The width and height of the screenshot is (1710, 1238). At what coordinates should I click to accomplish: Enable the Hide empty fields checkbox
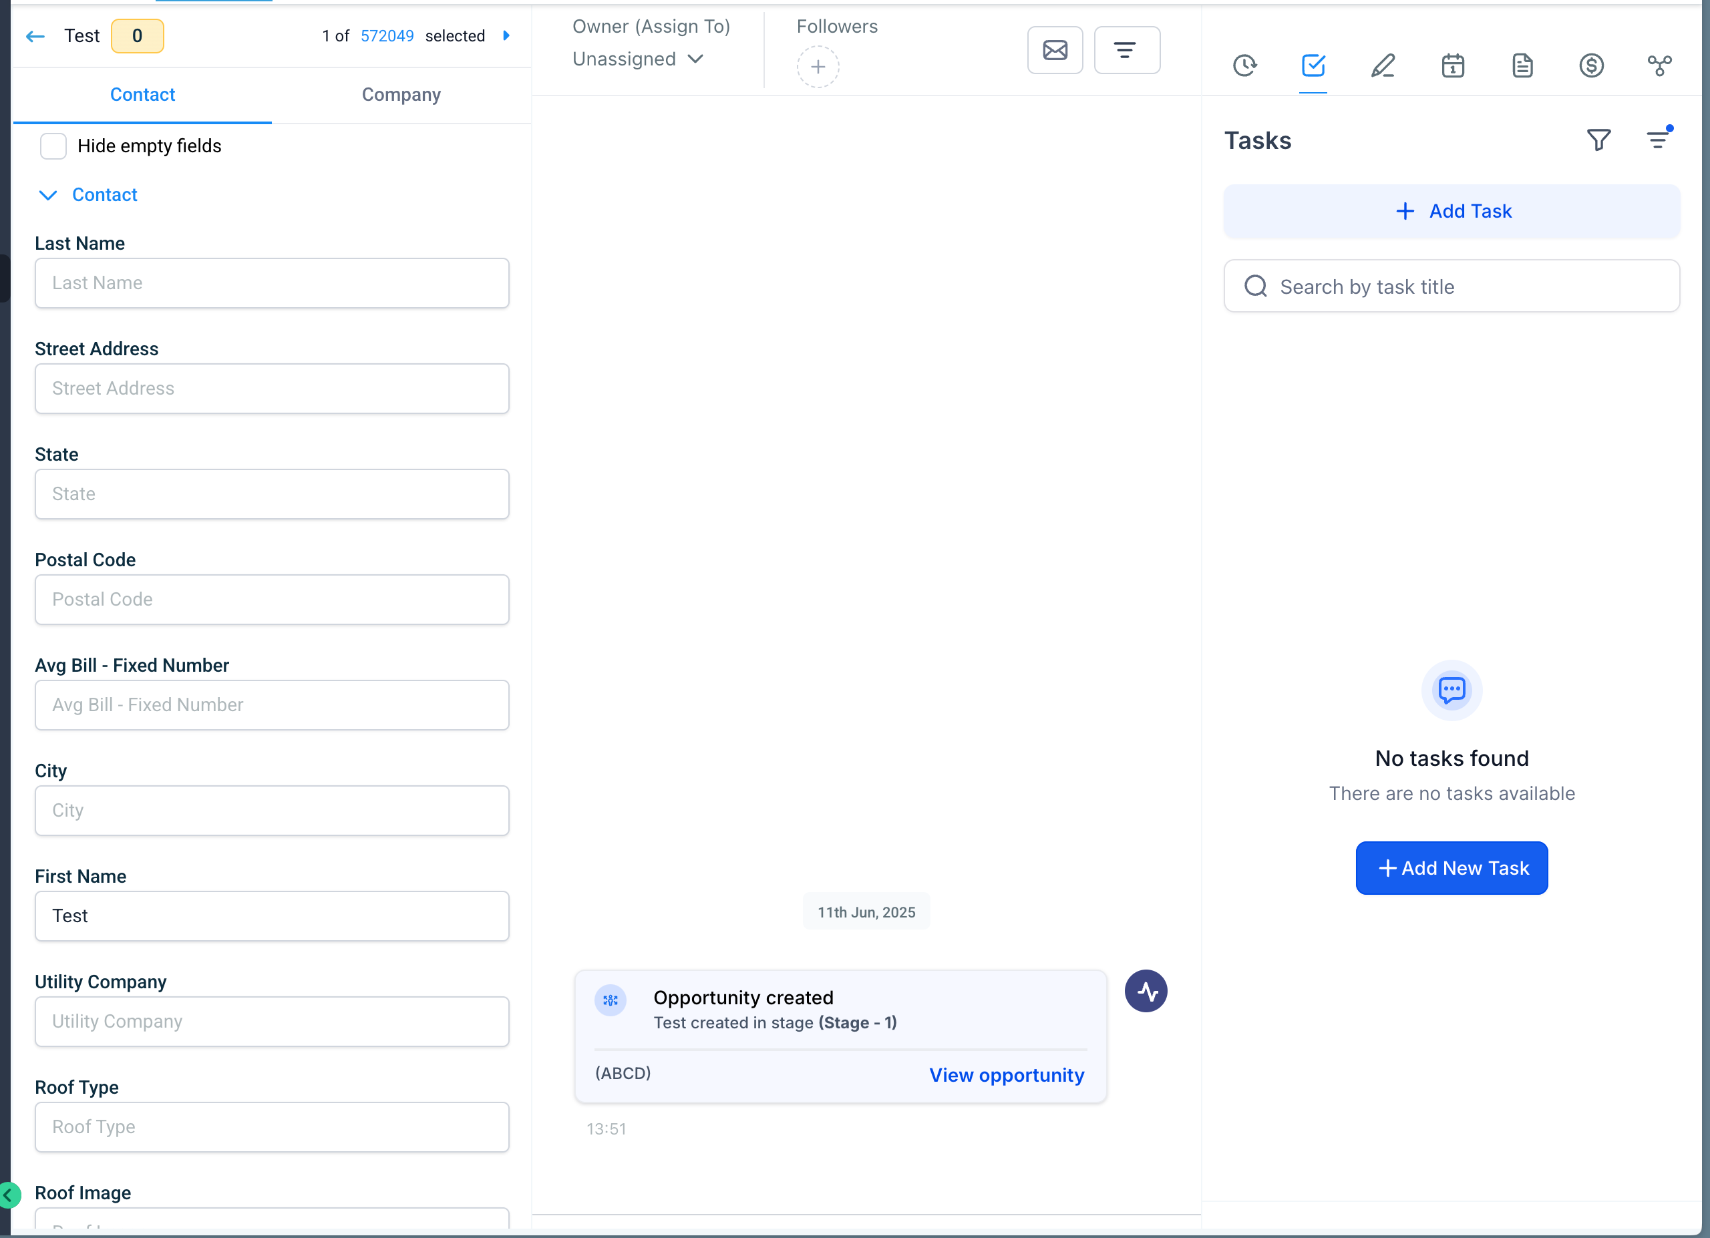click(x=53, y=146)
